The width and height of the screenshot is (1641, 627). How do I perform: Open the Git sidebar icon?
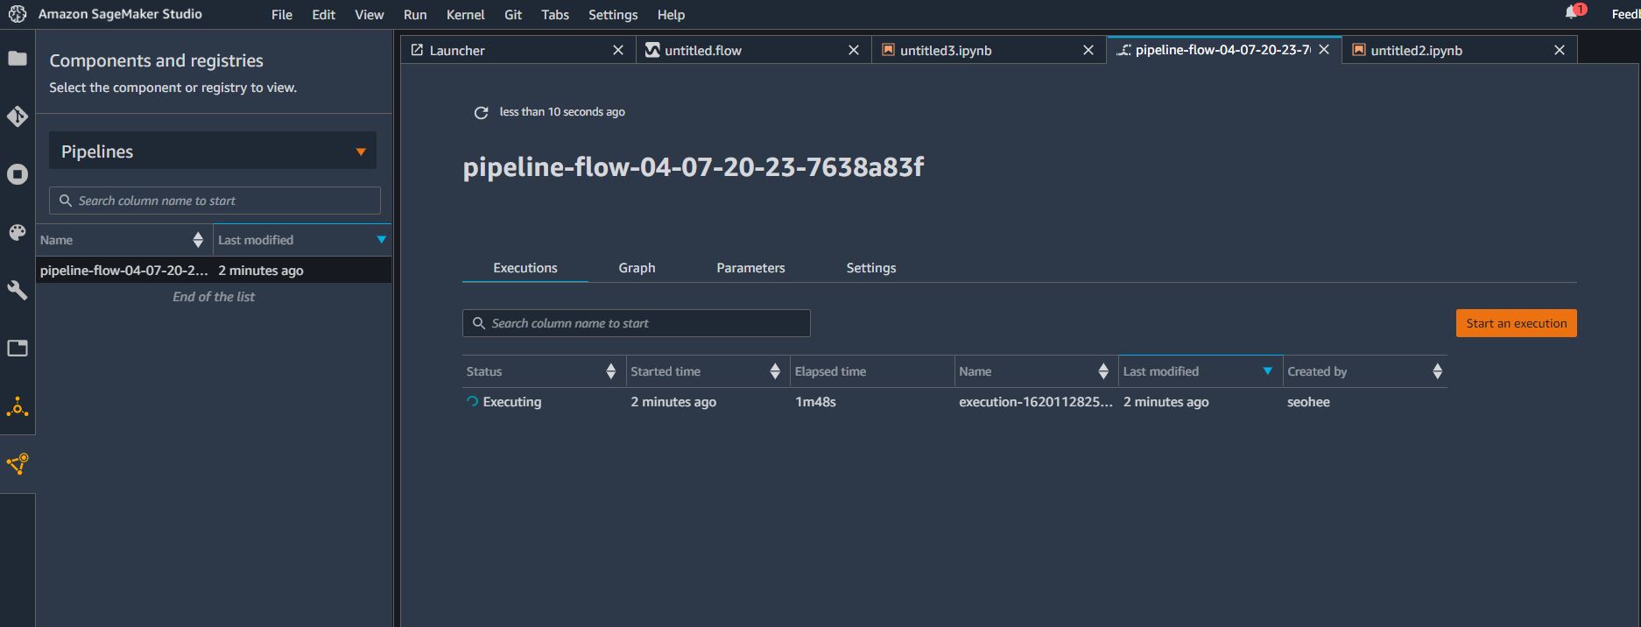point(18,116)
